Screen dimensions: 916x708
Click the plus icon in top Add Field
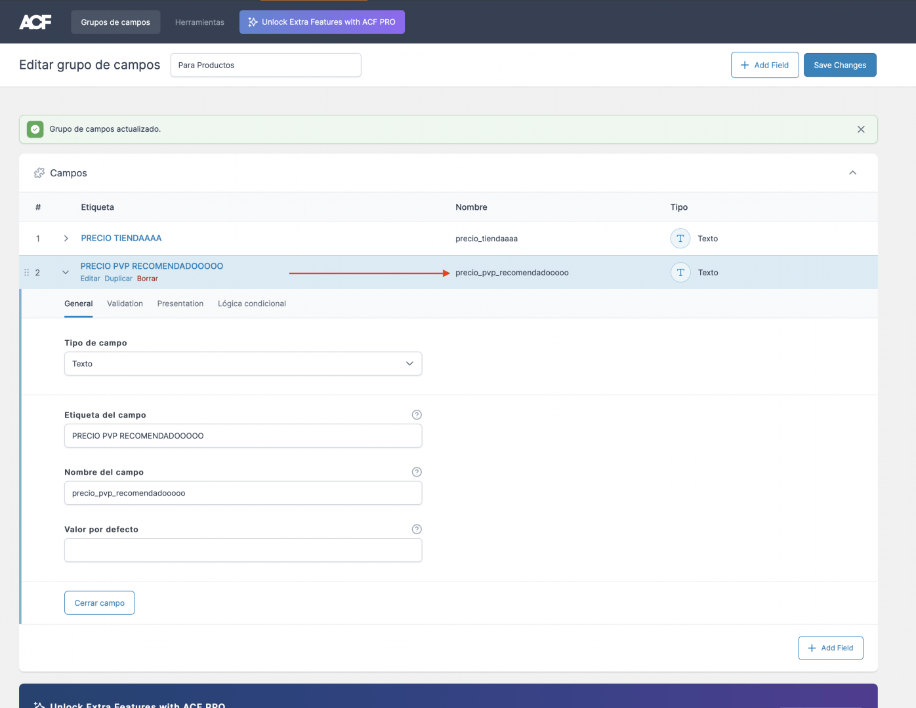tap(745, 65)
